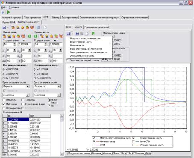This screenshot has width=194, height=158.
Task: Click the green export icon in the spectrum graph toolbar
Action: [93, 34]
